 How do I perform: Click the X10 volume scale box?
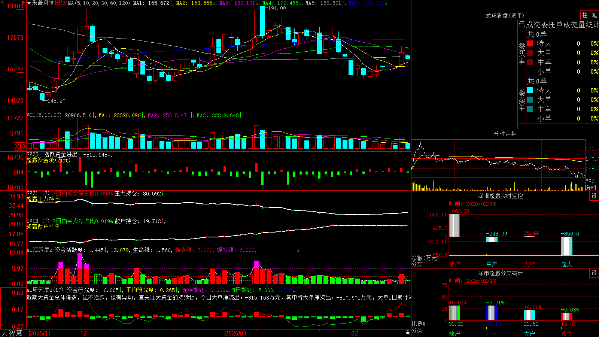click(x=20, y=146)
